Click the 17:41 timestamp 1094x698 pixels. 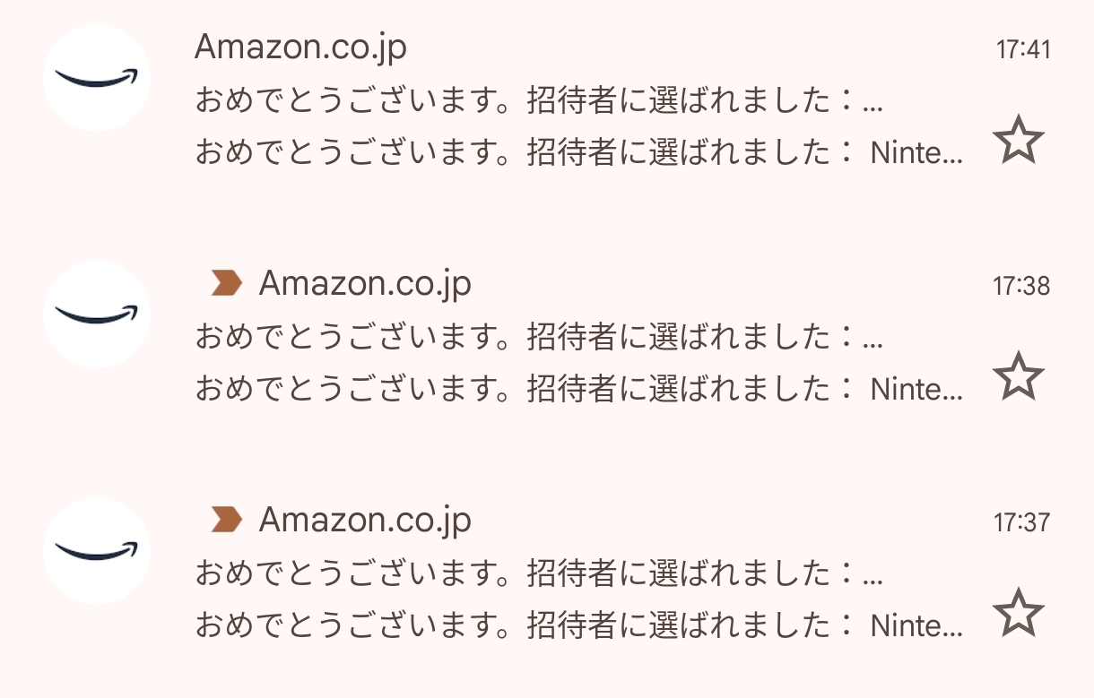(x=1023, y=50)
